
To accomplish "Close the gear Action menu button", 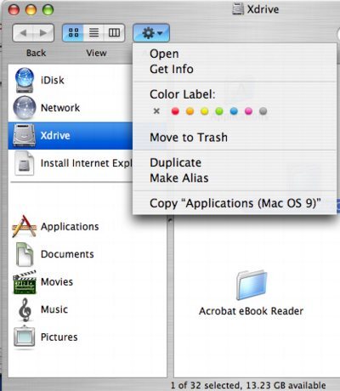I will coord(151,33).
